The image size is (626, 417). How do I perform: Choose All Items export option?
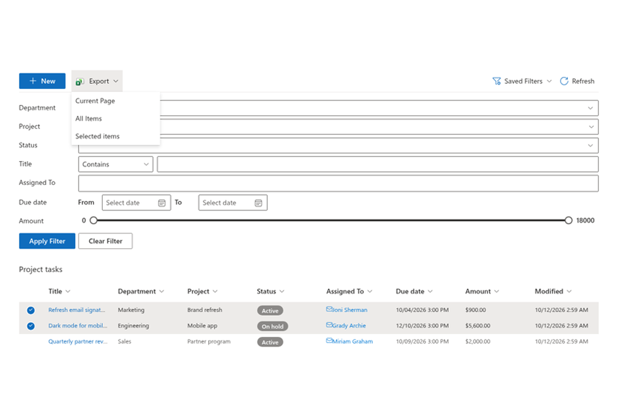tap(116, 119)
